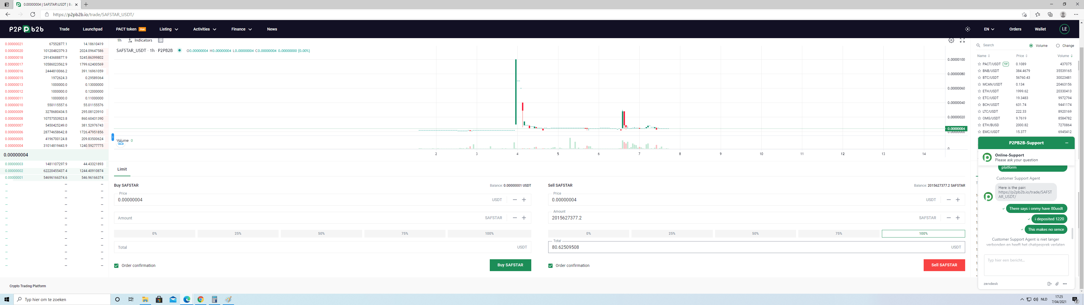Set sell amount to 75%
Screen dimensions: 1084x305
(839, 234)
